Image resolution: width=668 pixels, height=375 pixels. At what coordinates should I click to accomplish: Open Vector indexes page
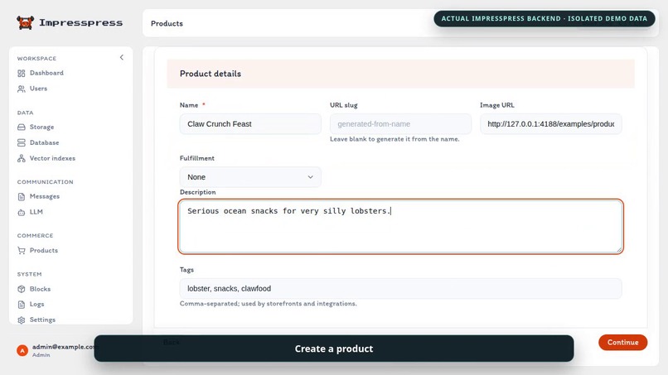[52, 158]
